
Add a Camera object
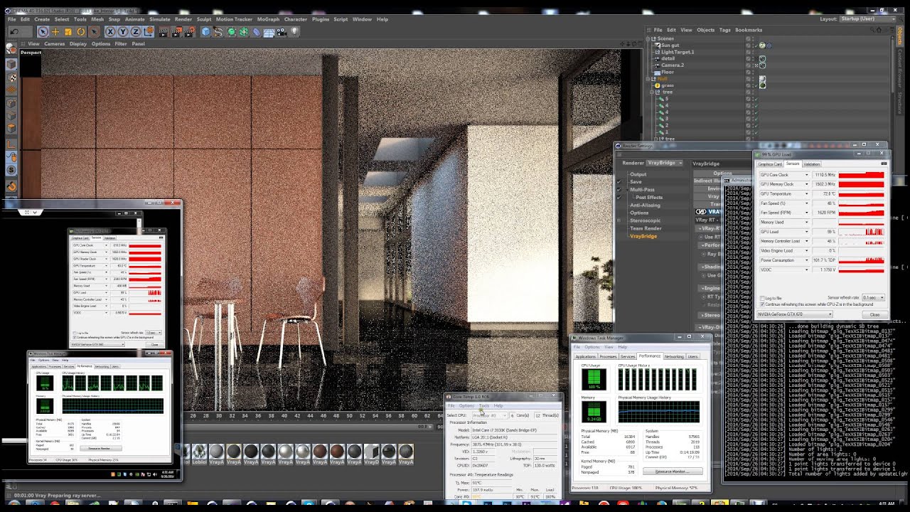pos(282,31)
